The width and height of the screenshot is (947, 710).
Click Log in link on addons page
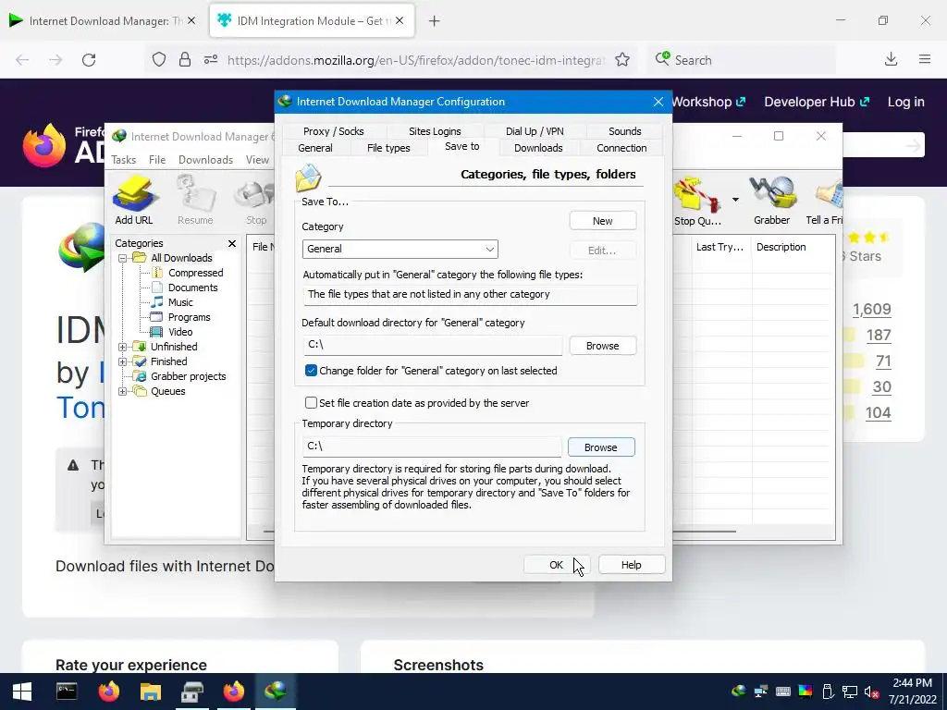click(906, 102)
